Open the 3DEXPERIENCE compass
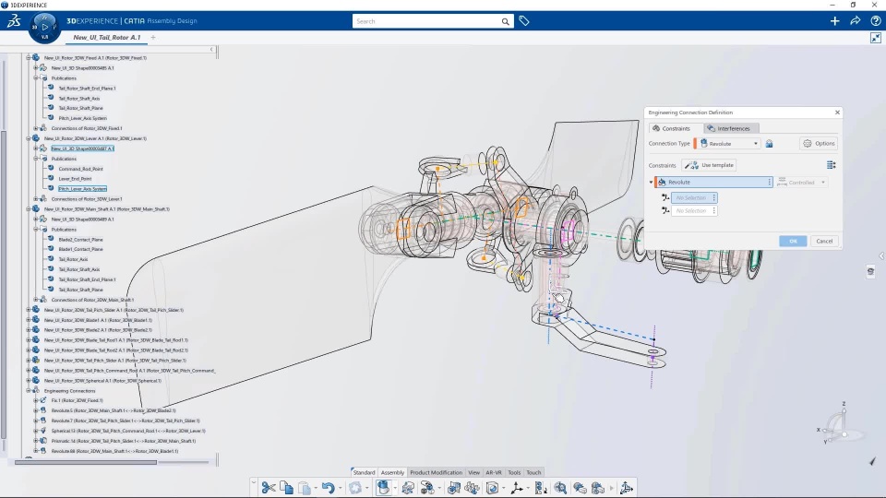This screenshot has height=498, width=886. click(x=44, y=27)
